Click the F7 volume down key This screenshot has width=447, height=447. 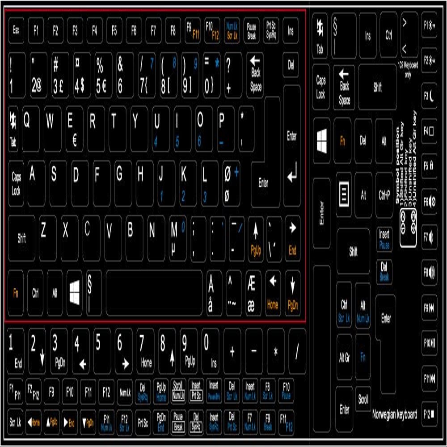[x=429, y=237]
